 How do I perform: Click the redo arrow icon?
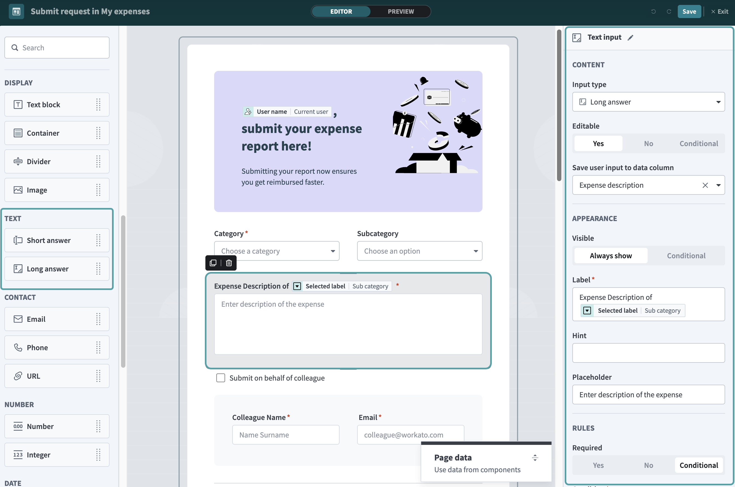pos(669,11)
